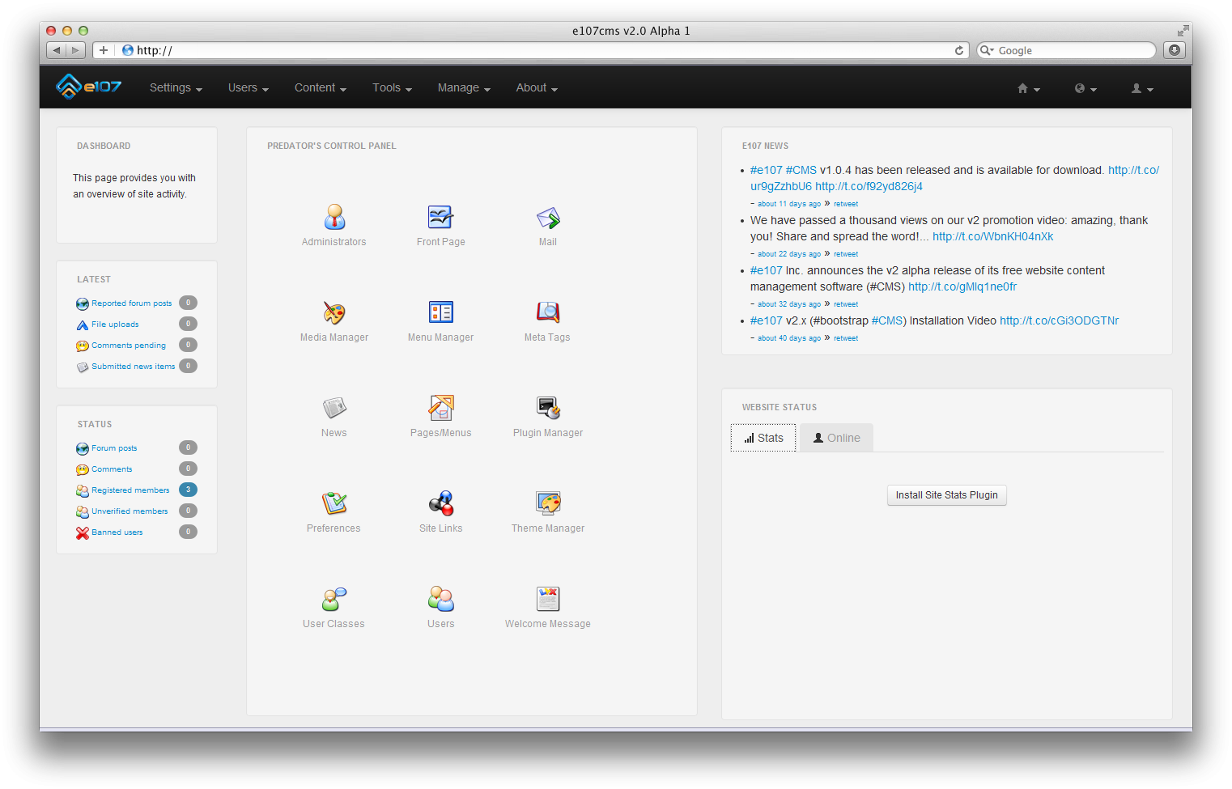Screen dimensions: 1232x789
Task: Open the Theme Manager icon
Action: coord(548,504)
